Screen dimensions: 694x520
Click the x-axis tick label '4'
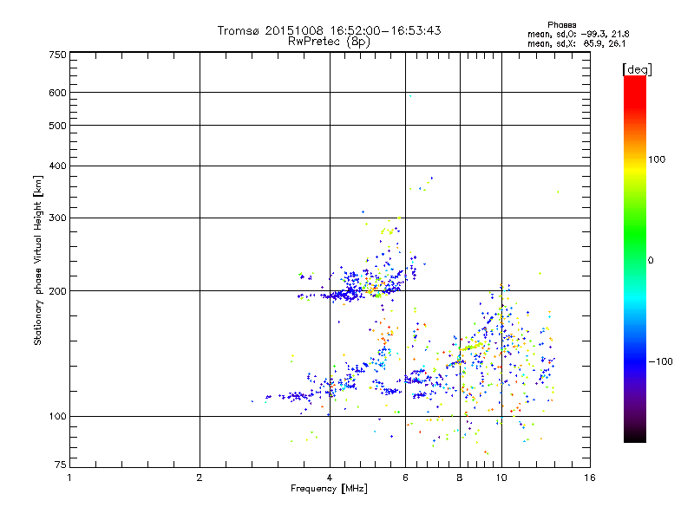(x=330, y=478)
